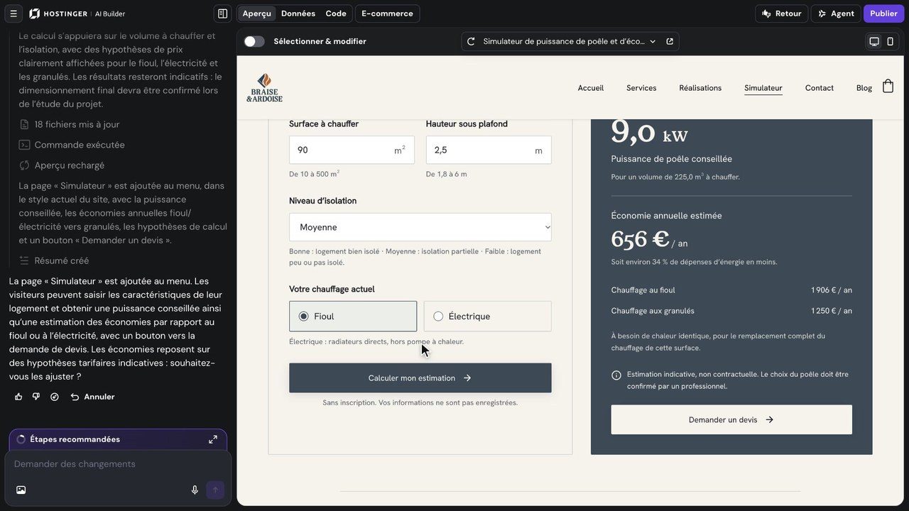
Task: Click the Demander des changements chat input
Action: point(118,464)
